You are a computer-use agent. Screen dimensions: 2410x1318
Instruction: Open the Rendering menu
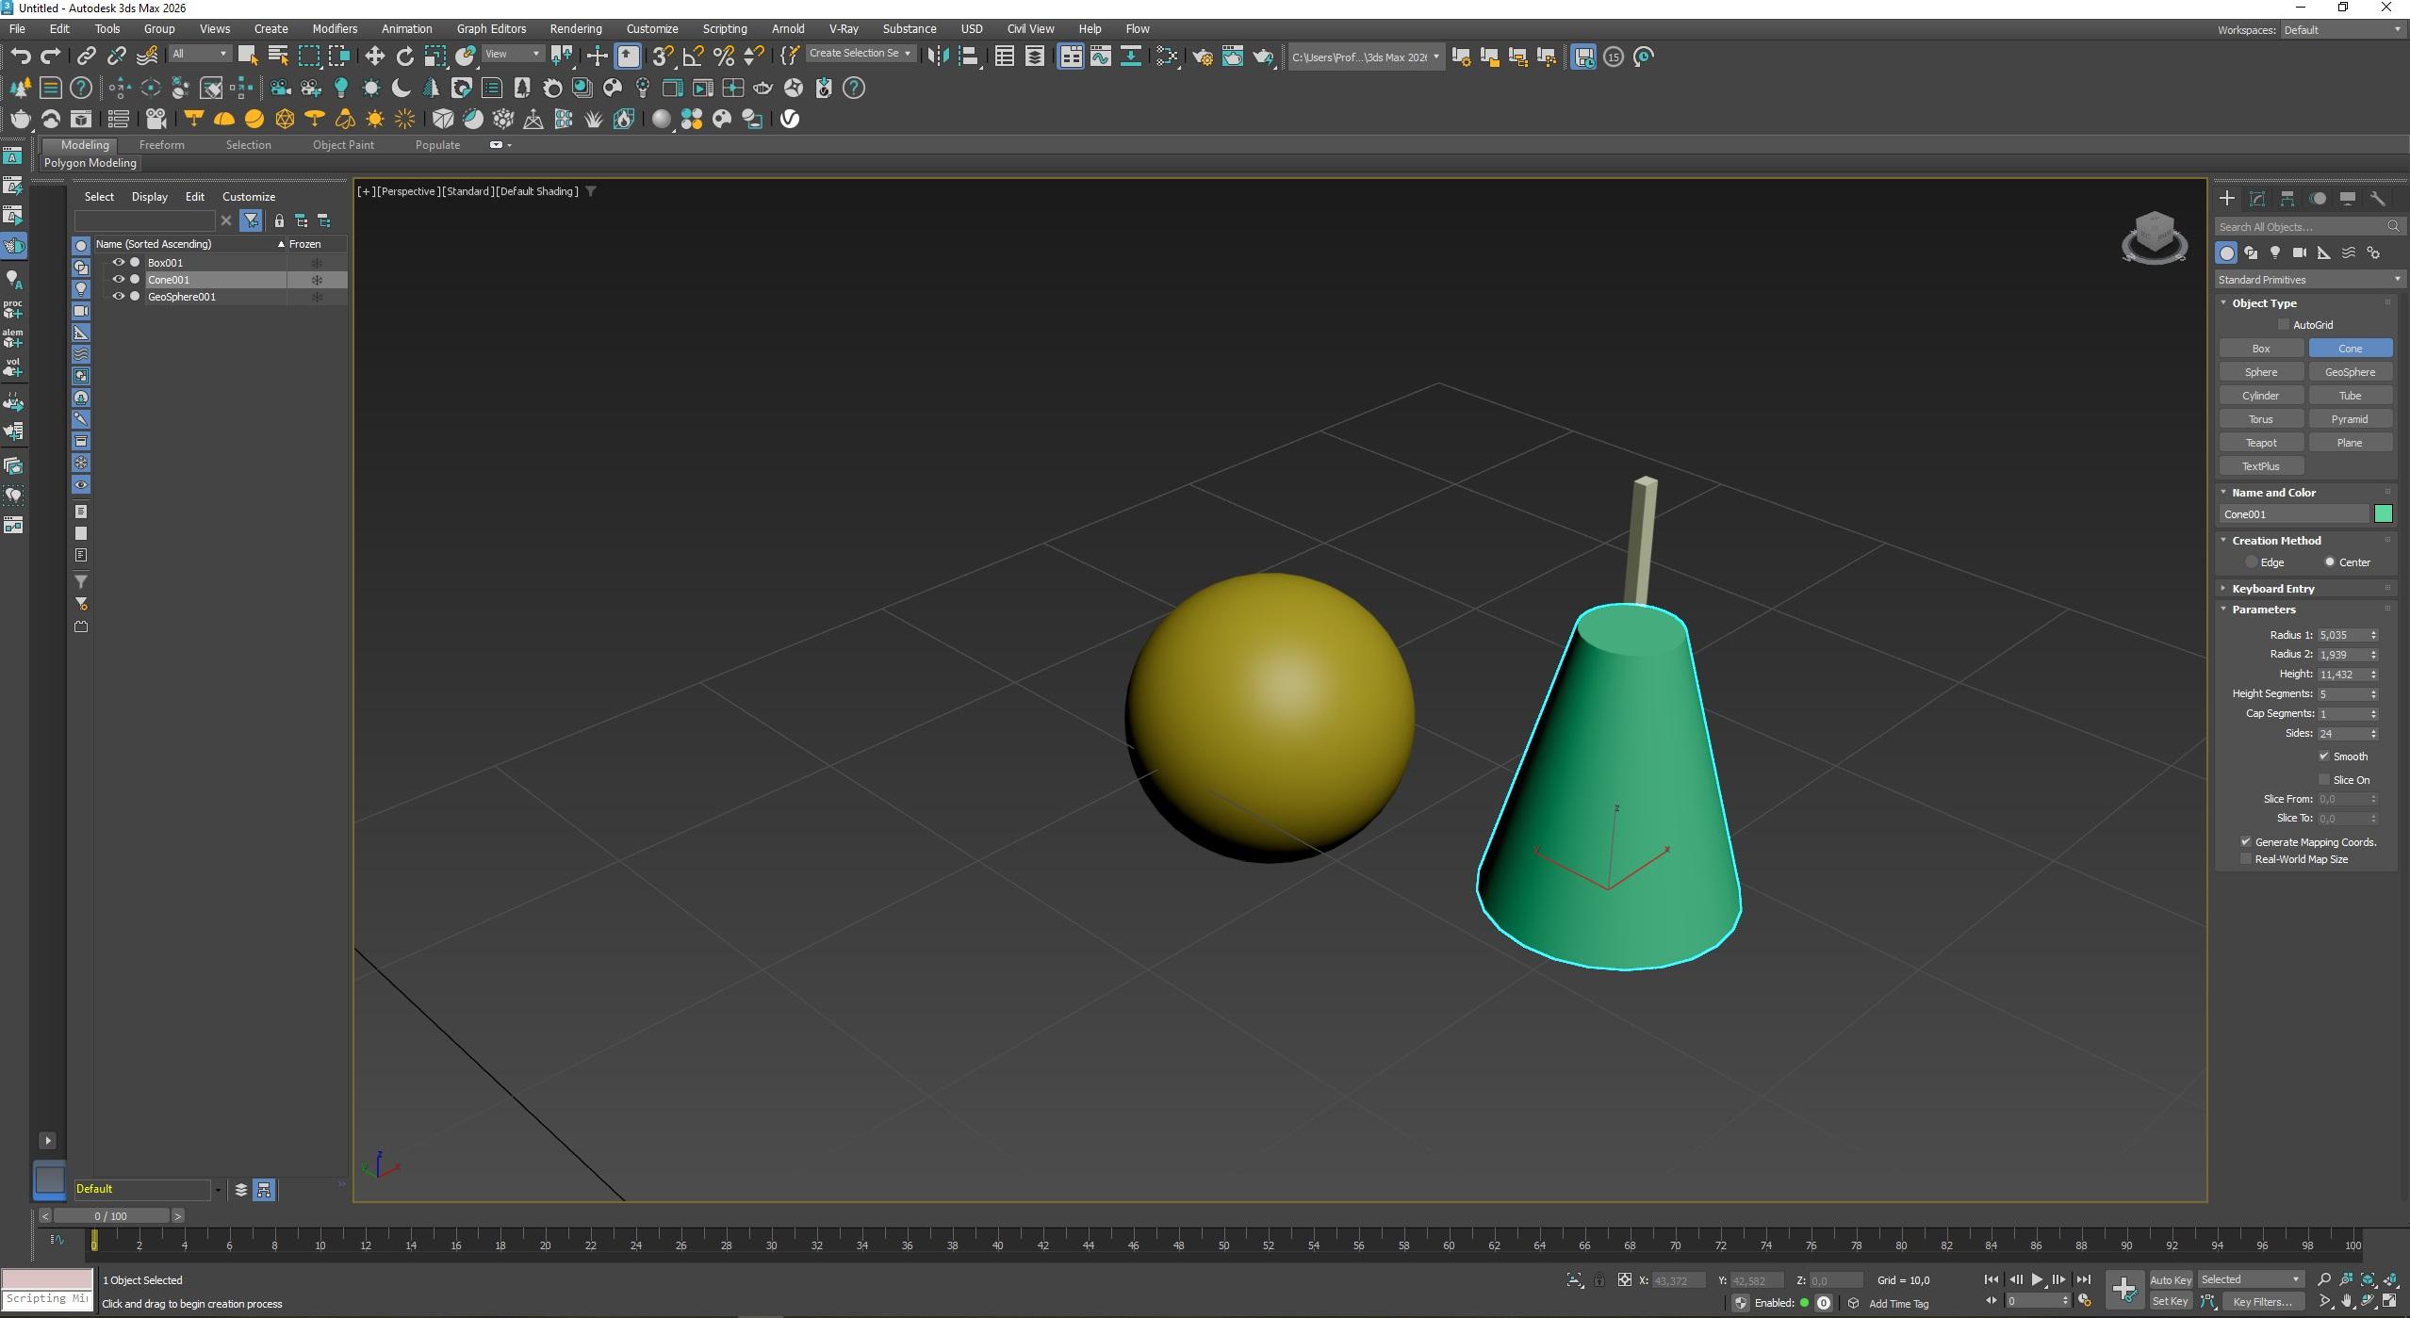pos(576,28)
